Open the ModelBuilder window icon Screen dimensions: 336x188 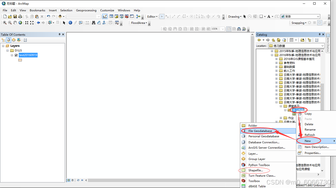(138, 16)
